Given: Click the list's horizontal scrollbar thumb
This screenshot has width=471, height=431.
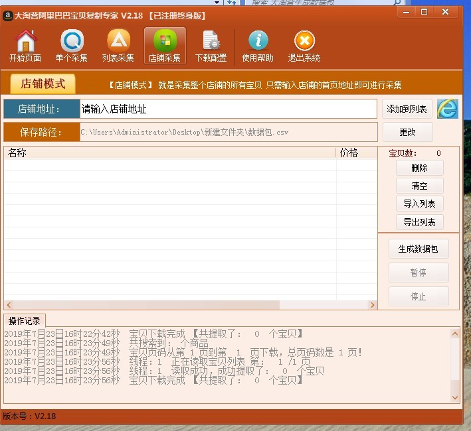Looking at the screenshot, I should [146, 305].
